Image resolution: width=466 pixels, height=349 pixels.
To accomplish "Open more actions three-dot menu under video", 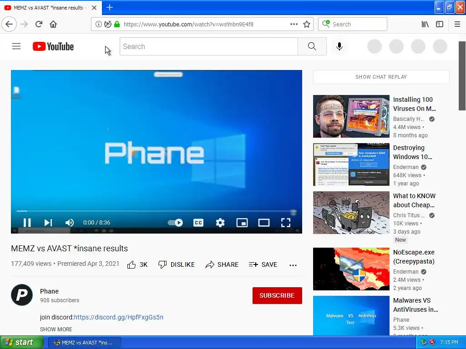I will 293,265.
